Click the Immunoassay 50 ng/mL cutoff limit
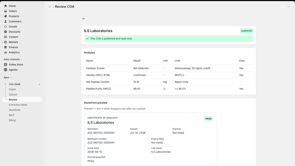The width and height of the screenshot is (295, 166). [x=192, y=68]
